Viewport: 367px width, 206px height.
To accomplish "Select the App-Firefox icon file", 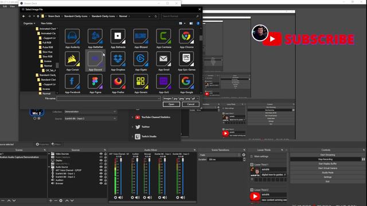I will point(118,84).
